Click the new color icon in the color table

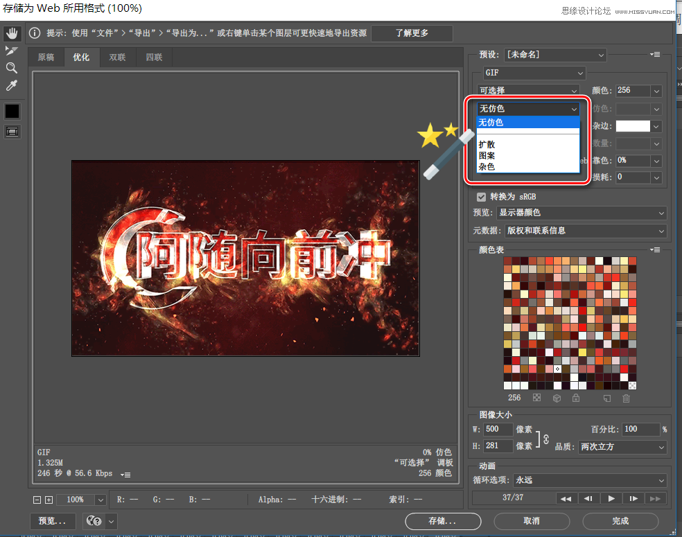(606, 398)
